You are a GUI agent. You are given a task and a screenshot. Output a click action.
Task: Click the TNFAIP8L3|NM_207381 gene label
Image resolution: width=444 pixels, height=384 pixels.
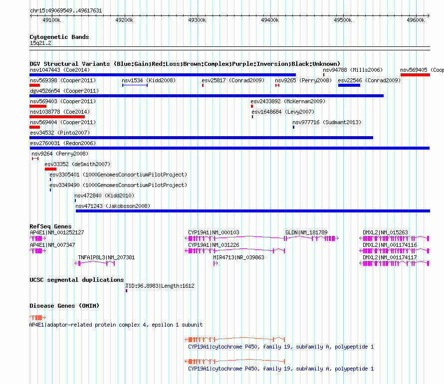tap(106, 257)
